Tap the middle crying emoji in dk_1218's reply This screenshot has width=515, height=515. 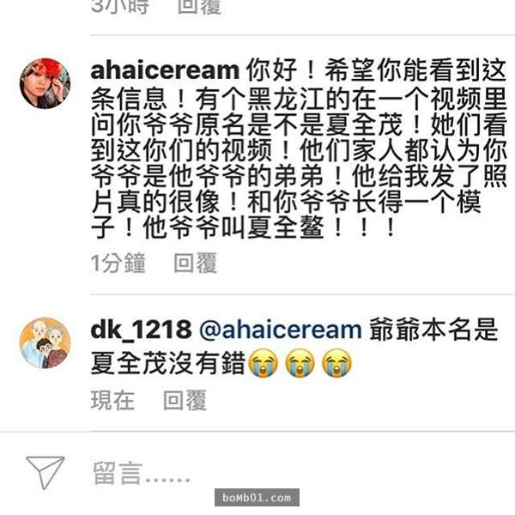click(300, 363)
